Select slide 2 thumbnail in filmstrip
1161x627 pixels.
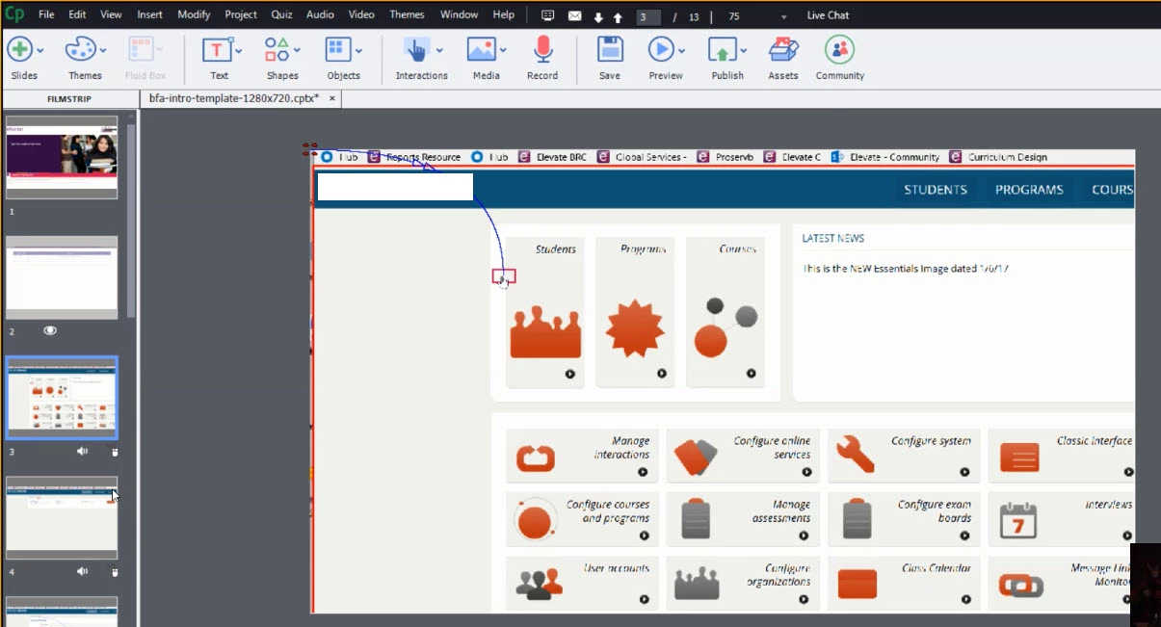[x=62, y=277]
